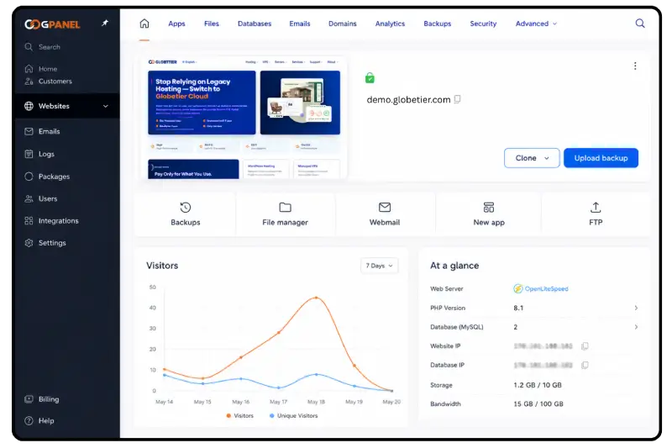672x448 pixels.
Task: Expand the Database (MySQL) row arrow
Action: [x=636, y=327]
